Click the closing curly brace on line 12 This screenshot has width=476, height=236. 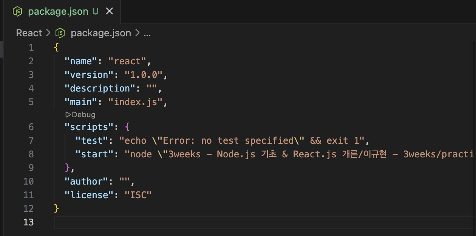[57, 209]
